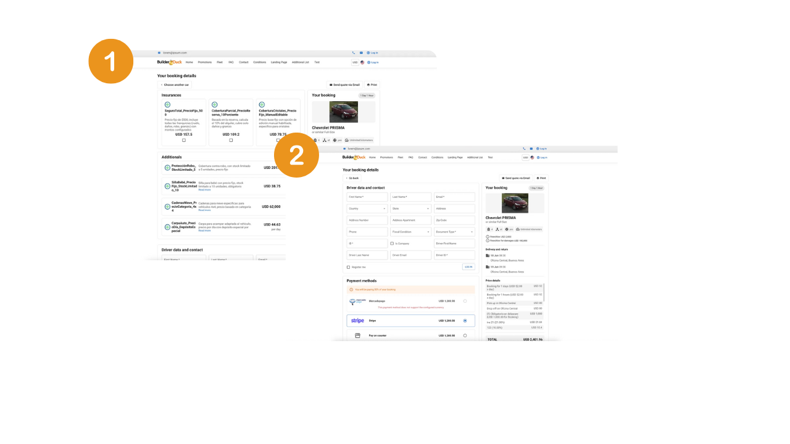Enable the Register me checkbox

(349, 267)
